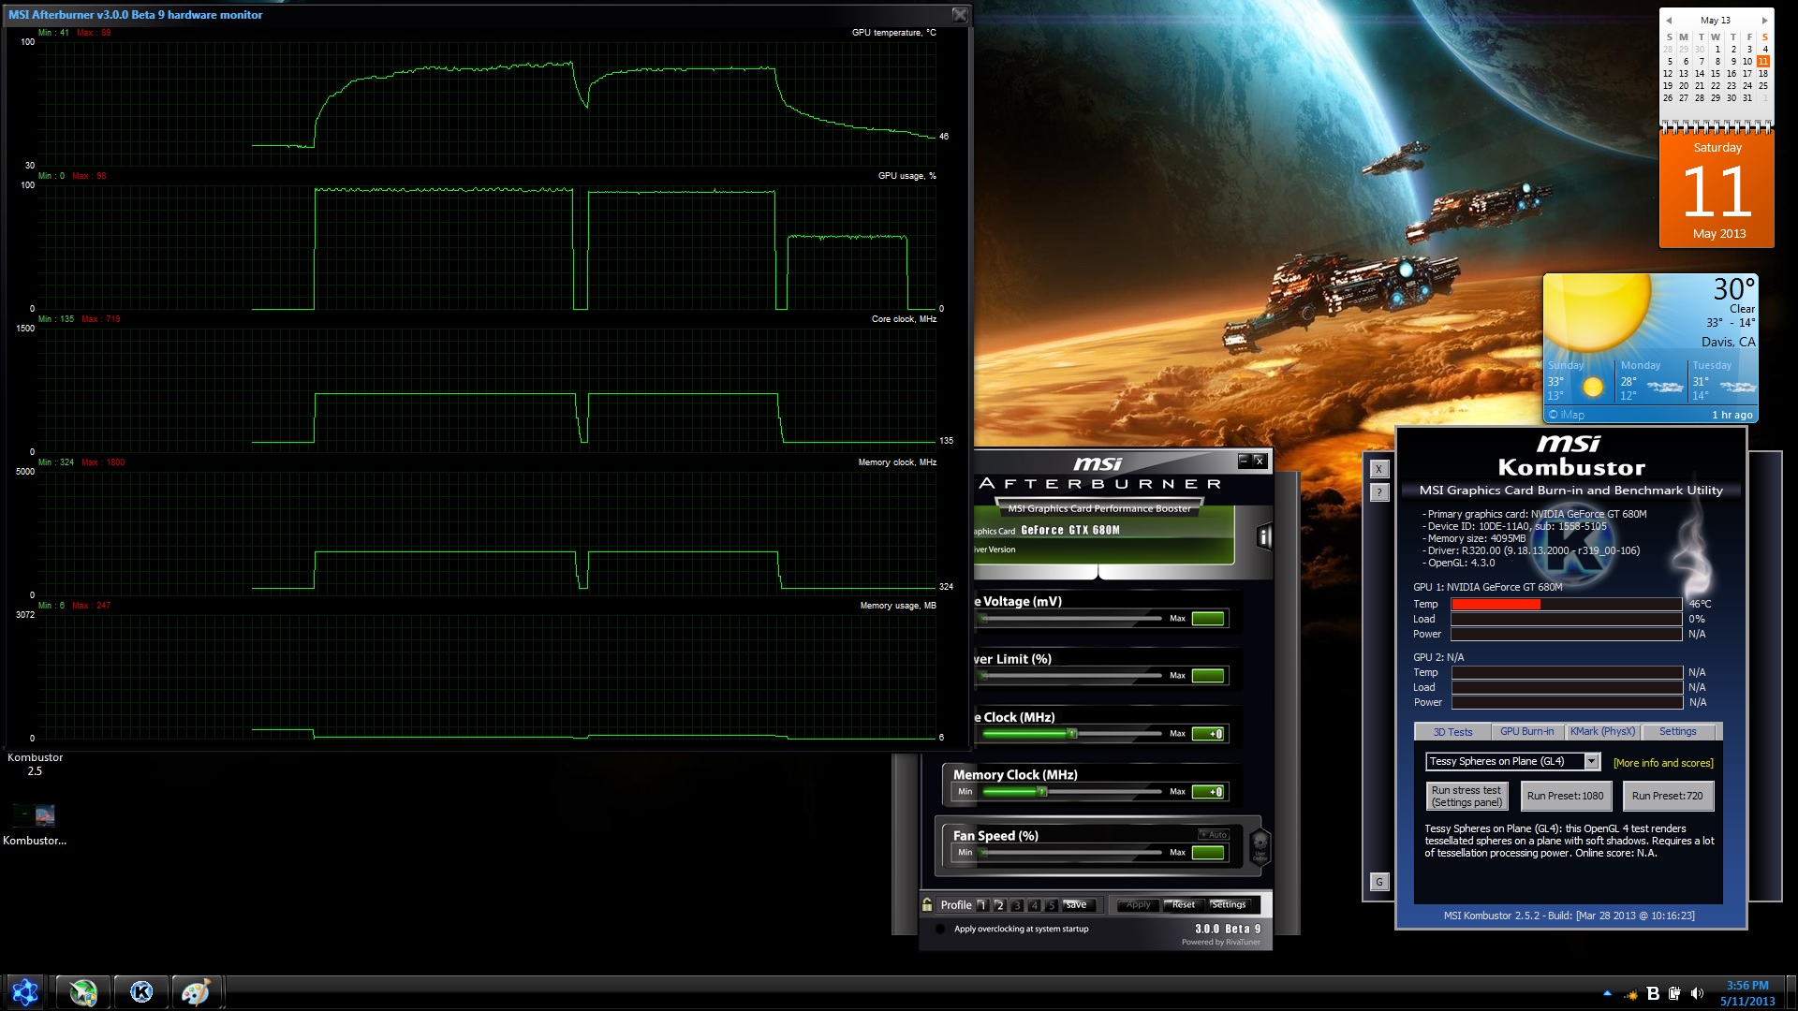This screenshot has height=1011, width=1798.
Task: Toggle the fan speed Auto button
Action: (x=1214, y=834)
